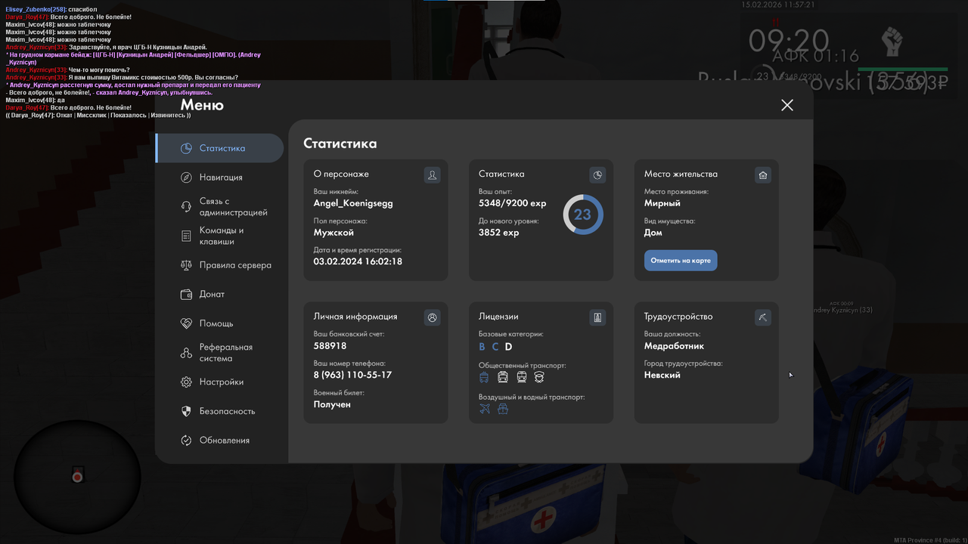
Task: Click the employment city Невский
Action: (x=662, y=375)
